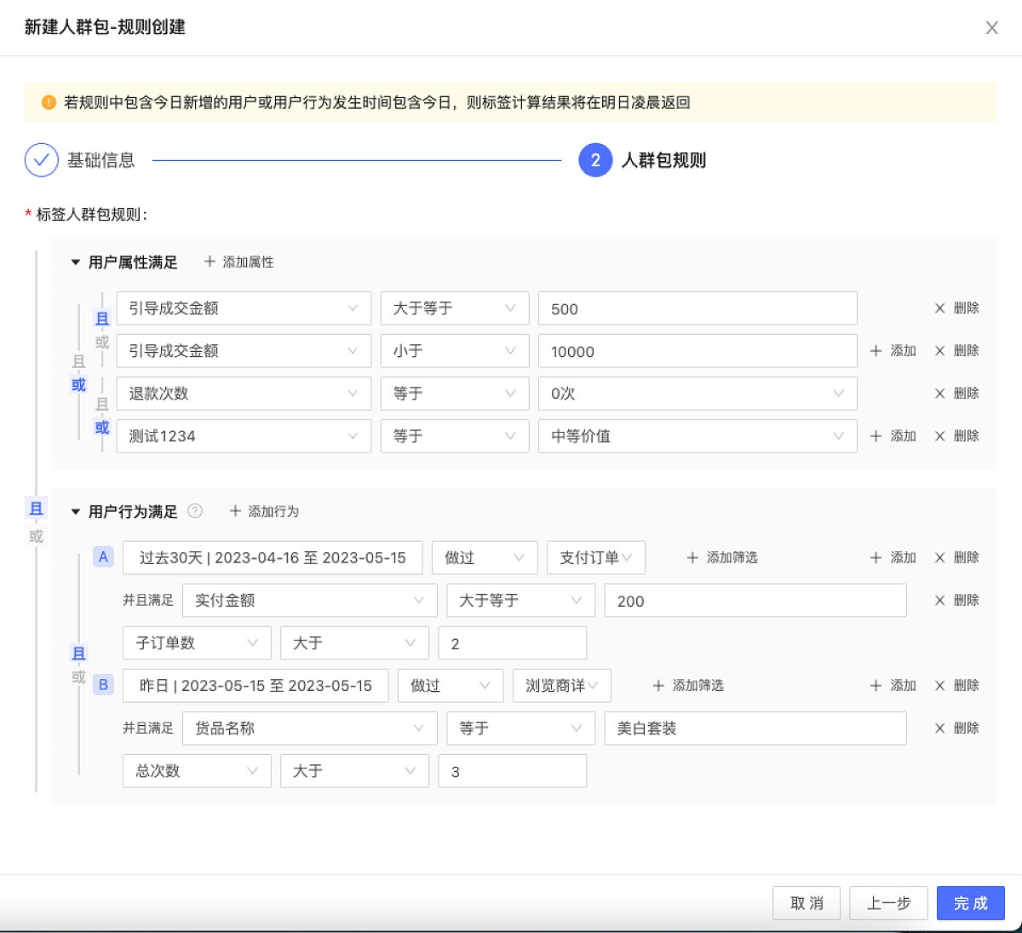Toggle 且 for the first 引导成交金额 group
Image resolution: width=1022 pixels, height=933 pixels.
click(102, 319)
